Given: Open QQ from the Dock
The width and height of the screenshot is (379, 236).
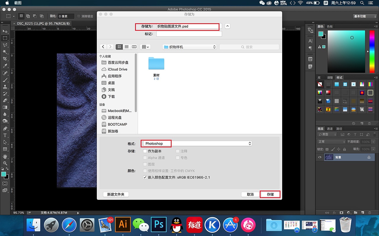Looking at the screenshot, I should (176, 224).
